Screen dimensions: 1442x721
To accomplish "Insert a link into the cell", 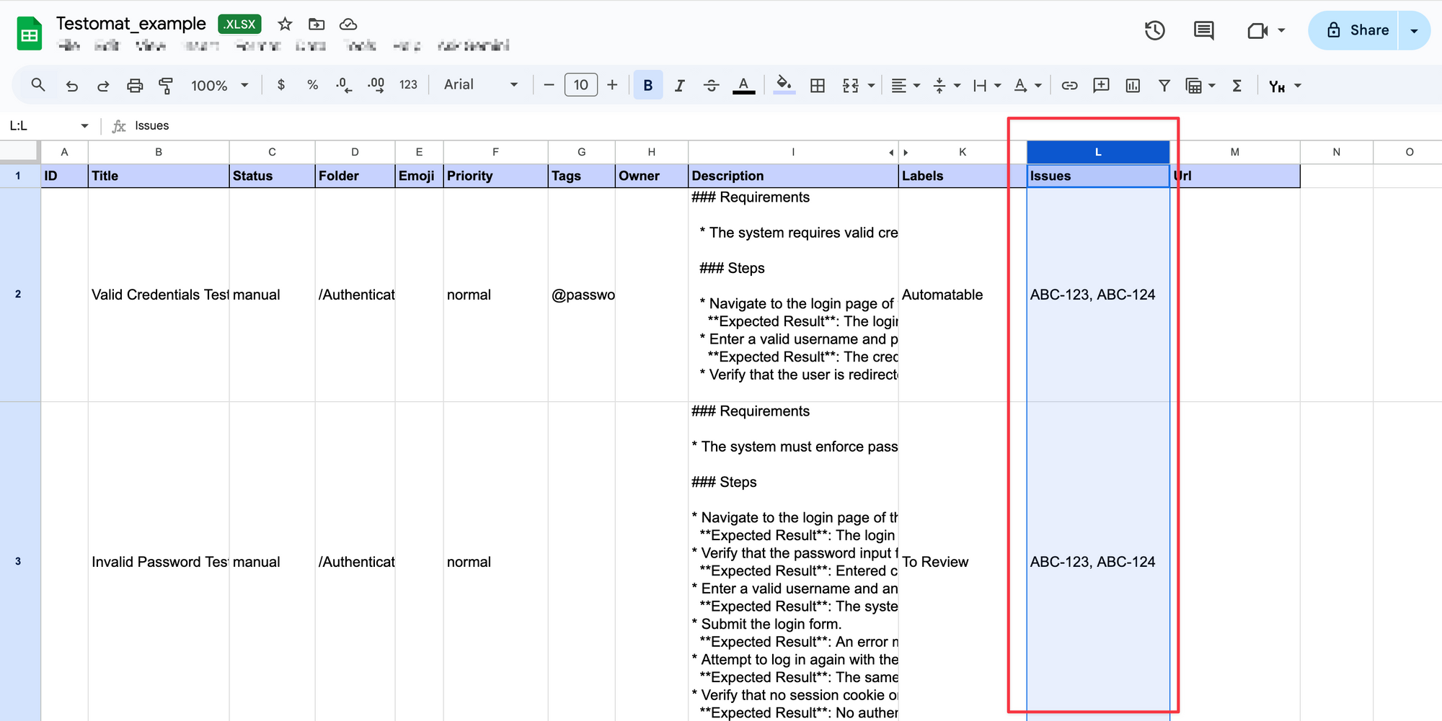I will [1069, 85].
